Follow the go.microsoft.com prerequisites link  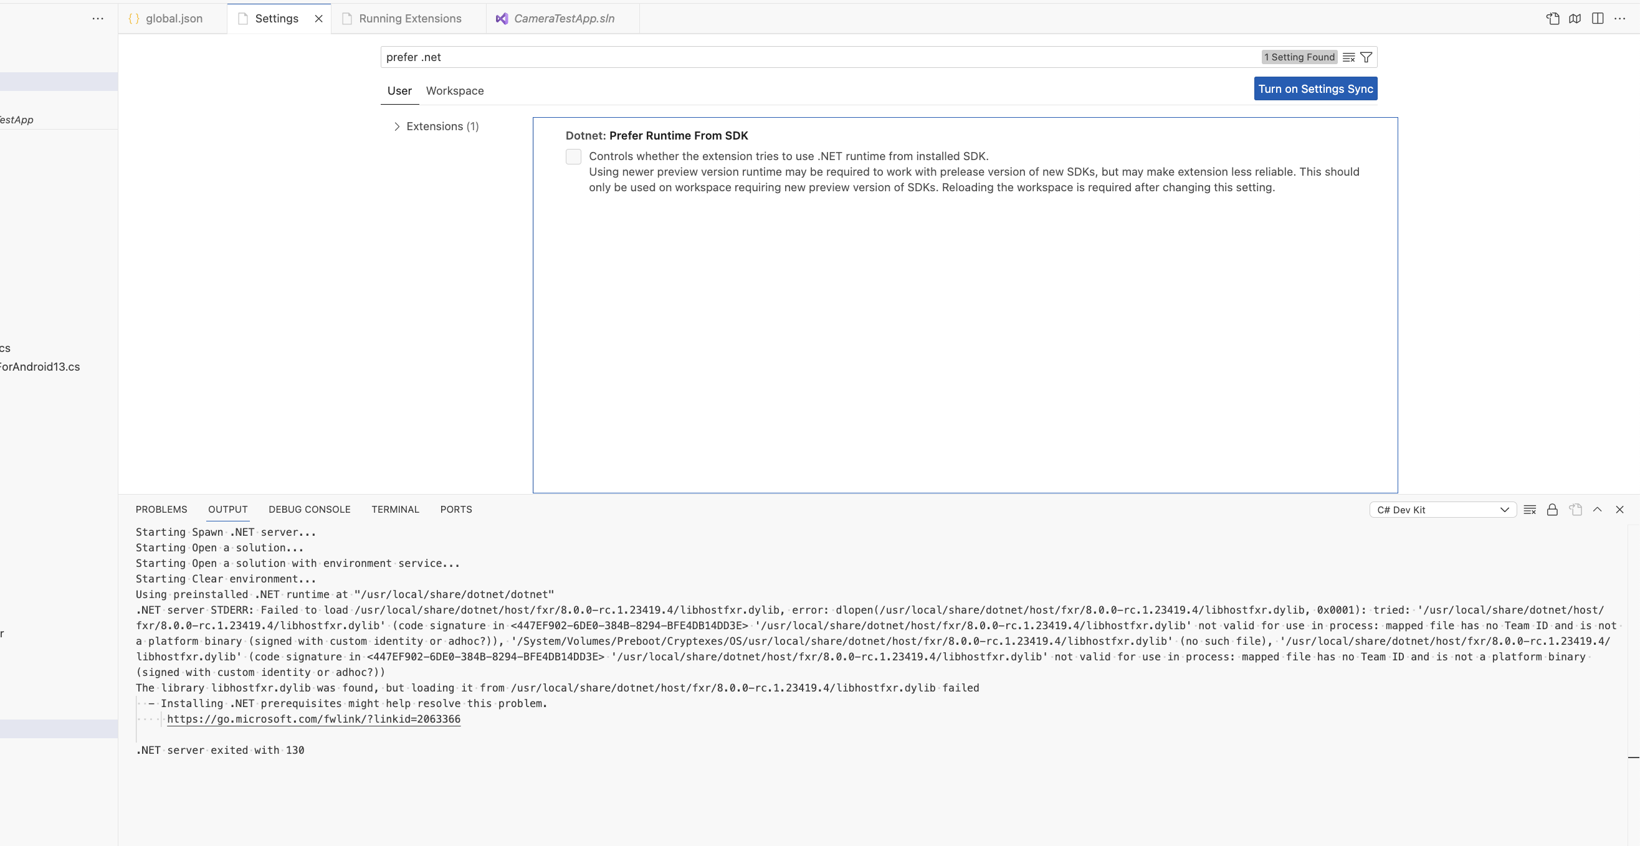(313, 720)
